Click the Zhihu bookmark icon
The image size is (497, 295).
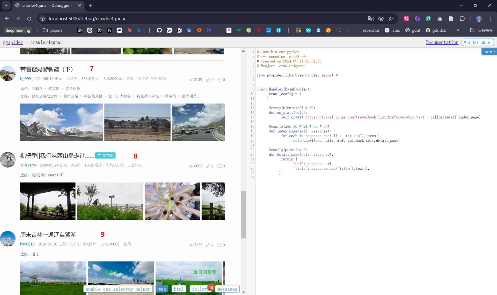click(269, 30)
